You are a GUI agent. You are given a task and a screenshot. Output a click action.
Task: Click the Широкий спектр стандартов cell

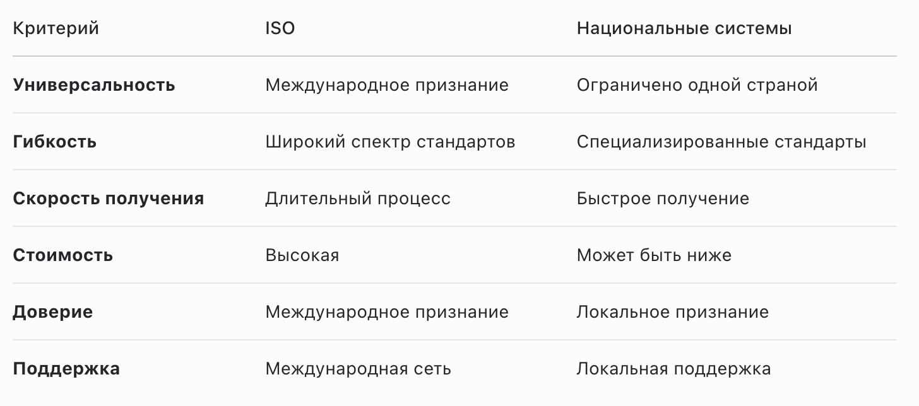pos(390,142)
